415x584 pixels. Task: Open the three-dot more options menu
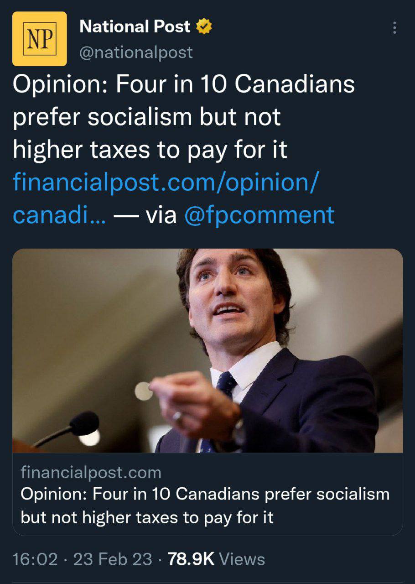click(x=394, y=28)
